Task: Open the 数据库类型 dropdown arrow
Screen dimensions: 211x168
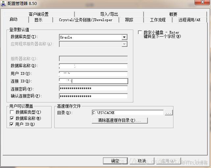Action: (x=124, y=37)
